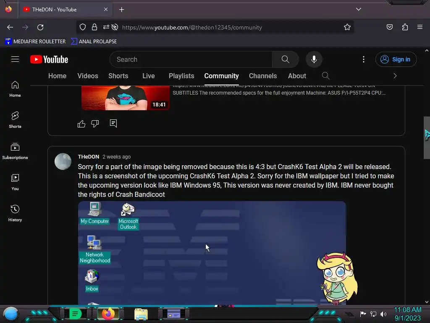The image size is (430, 323).
Task: Open the CrashK6 desktop screenshot image
Action: pos(212,253)
